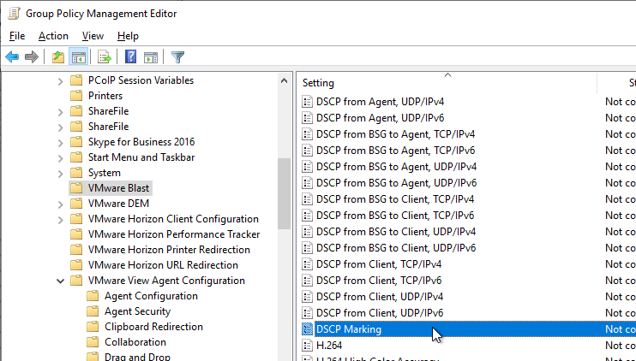
Task: Click the VMware Horizon URL Redirection folder icon
Action: click(76, 265)
